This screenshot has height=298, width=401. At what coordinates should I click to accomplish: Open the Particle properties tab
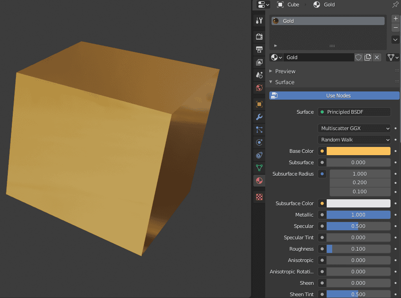coord(259,130)
